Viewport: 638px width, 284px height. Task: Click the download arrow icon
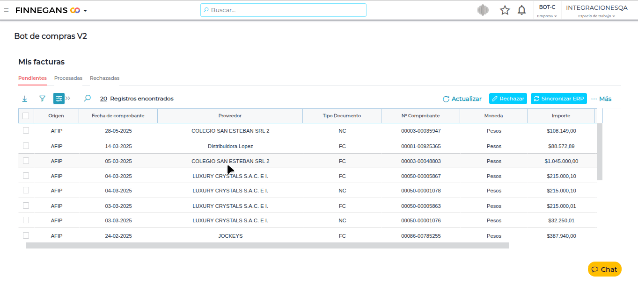tap(25, 99)
